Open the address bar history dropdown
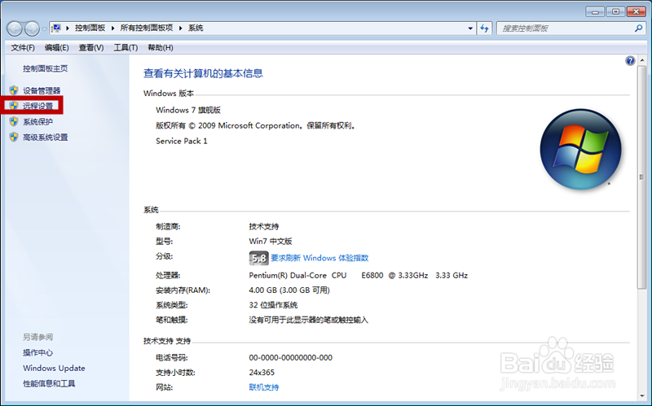Image resolution: width=652 pixels, height=406 pixels. coord(470,28)
